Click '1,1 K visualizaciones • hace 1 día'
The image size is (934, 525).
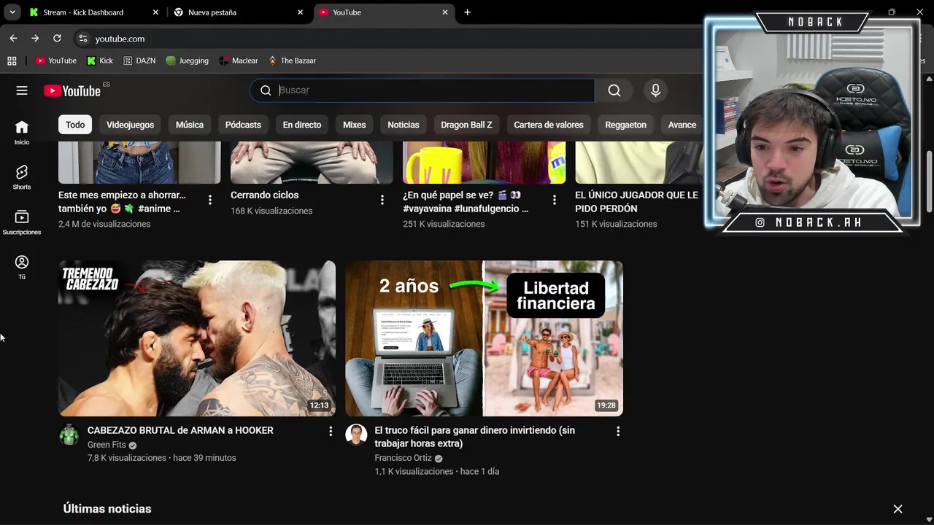coord(436,472)
